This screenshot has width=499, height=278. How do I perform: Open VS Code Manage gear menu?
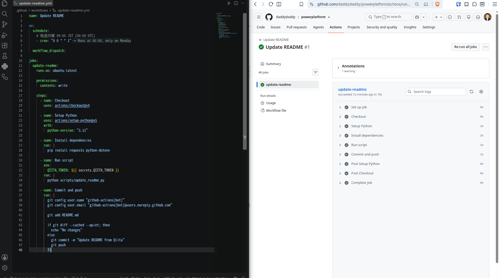[x=5, y=268]
